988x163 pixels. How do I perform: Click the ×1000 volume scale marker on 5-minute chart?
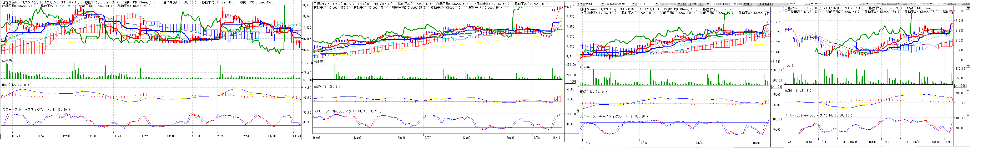[x=307, y=80]
